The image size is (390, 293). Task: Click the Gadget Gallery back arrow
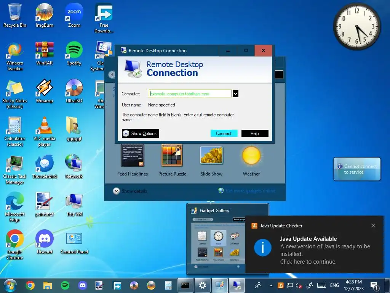(x=112, y=74)
